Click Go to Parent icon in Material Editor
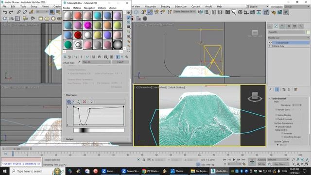This screenshot has height=175, width=311. (x=122, y=57)
